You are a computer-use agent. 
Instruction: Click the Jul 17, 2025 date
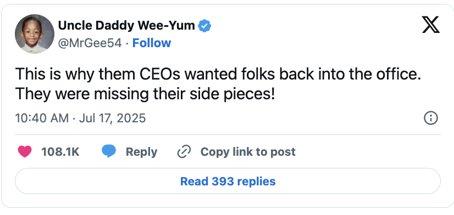click(112, 118)
